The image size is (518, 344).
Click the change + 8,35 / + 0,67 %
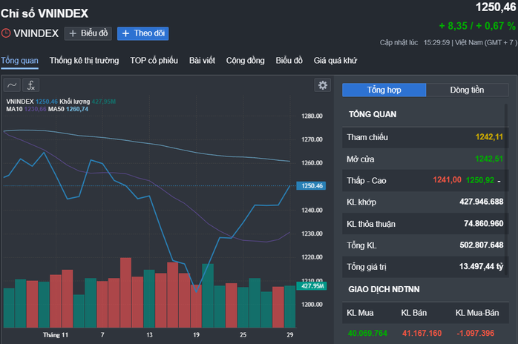[477, 26]
